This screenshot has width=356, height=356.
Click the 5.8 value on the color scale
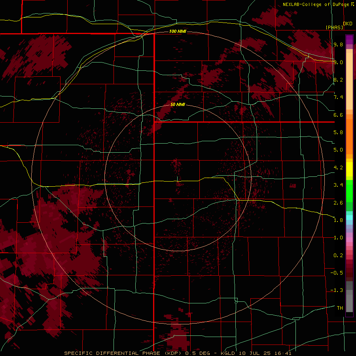pyautogui.click(x=338, y=133)
